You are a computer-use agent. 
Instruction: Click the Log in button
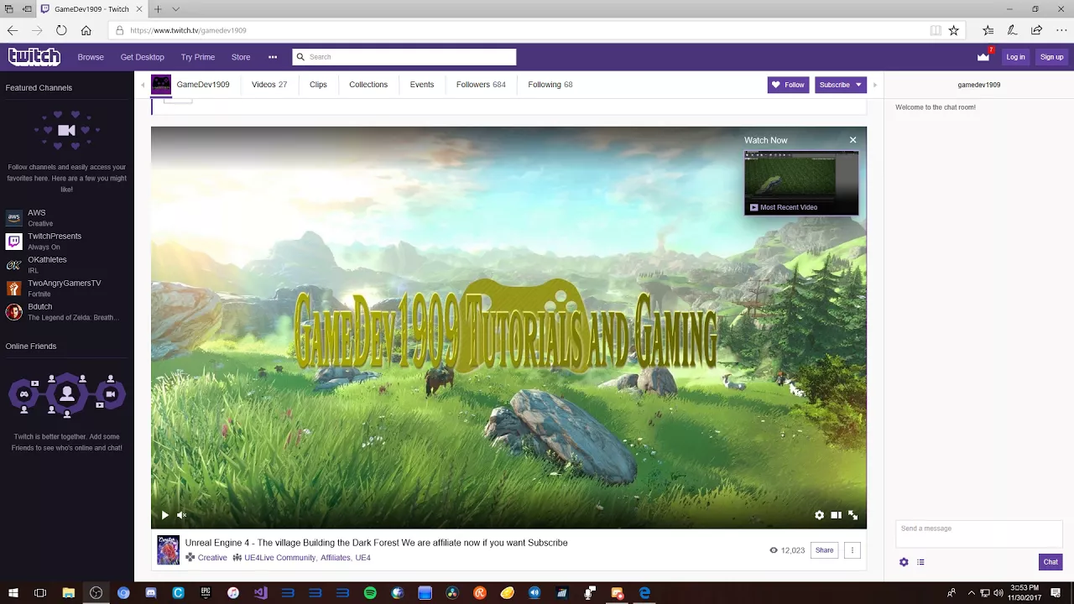1016,57
